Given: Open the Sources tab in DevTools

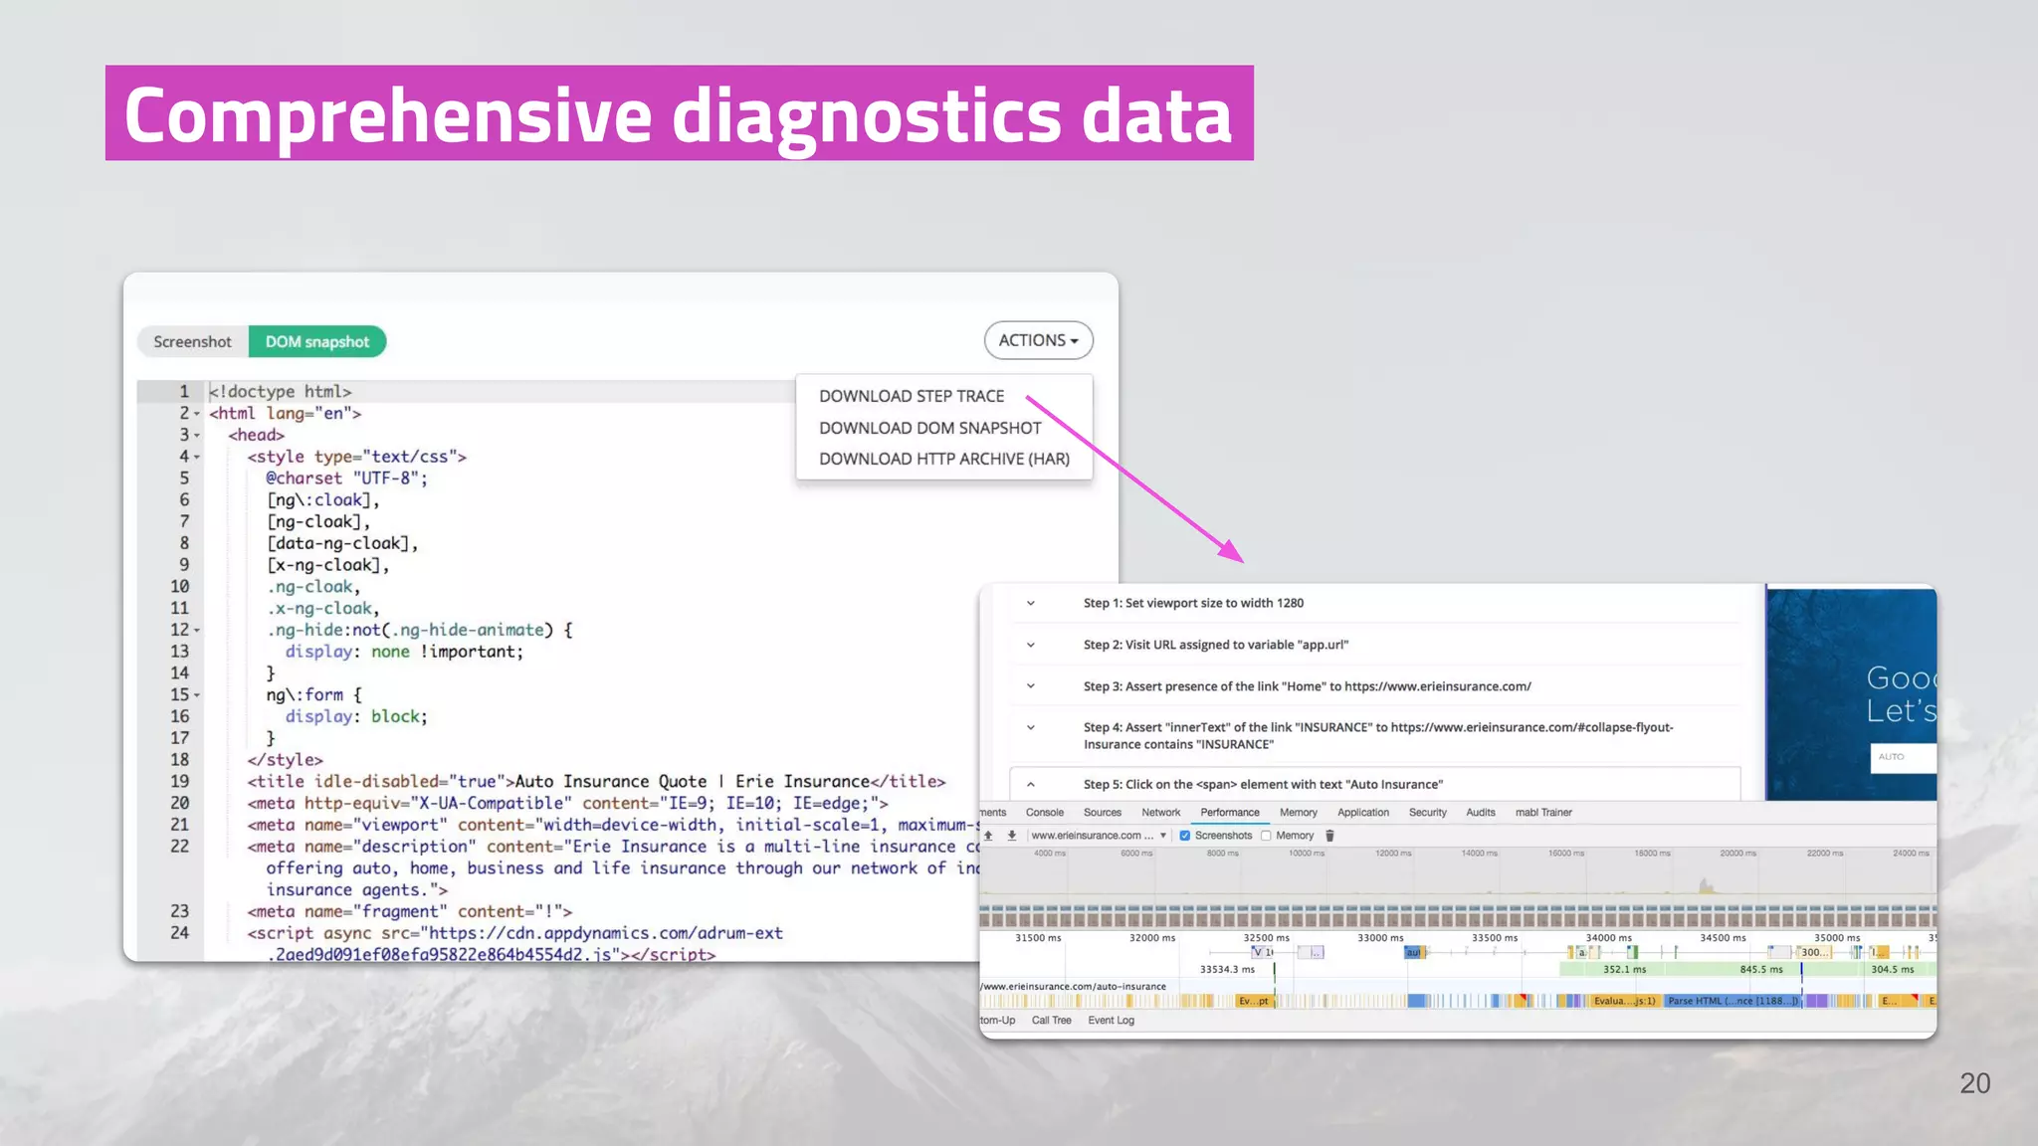Looking at the screenshot, I should click(x=1102, y=813).
